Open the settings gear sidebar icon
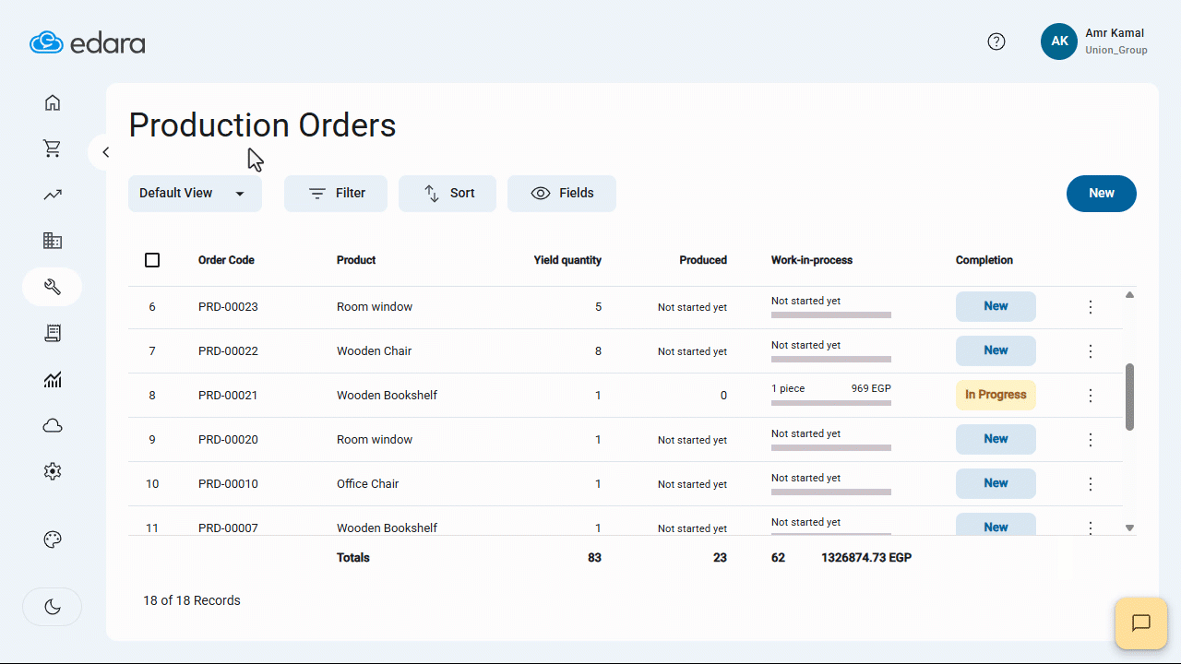1181x664 pixels. (x=53, y=471)
